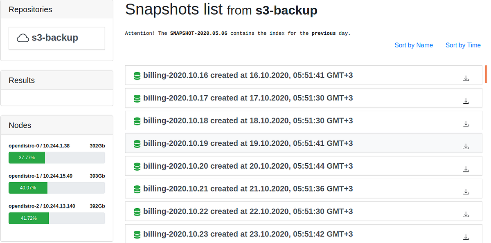
Task: Click the database icon for billing-2020.10.16
Action: pos(137,75)
